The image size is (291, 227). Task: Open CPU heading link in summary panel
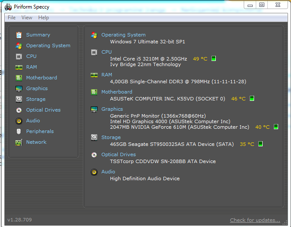click(107, 52)
